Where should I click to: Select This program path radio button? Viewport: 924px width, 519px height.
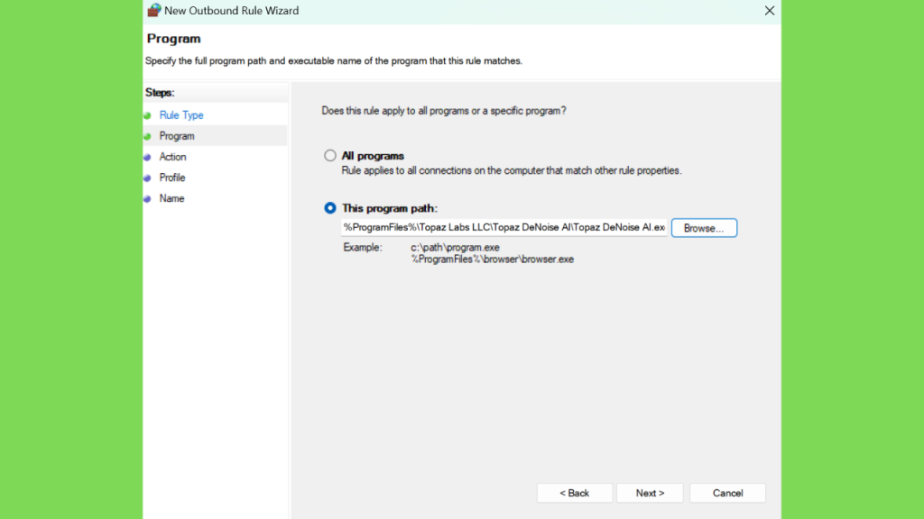pyautogui.click(x=330, y=208)
